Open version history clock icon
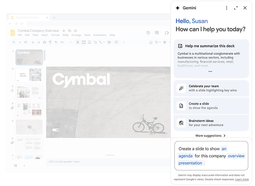Image resolution: width=255 pixels, height=186 pixels. (148, 33)
